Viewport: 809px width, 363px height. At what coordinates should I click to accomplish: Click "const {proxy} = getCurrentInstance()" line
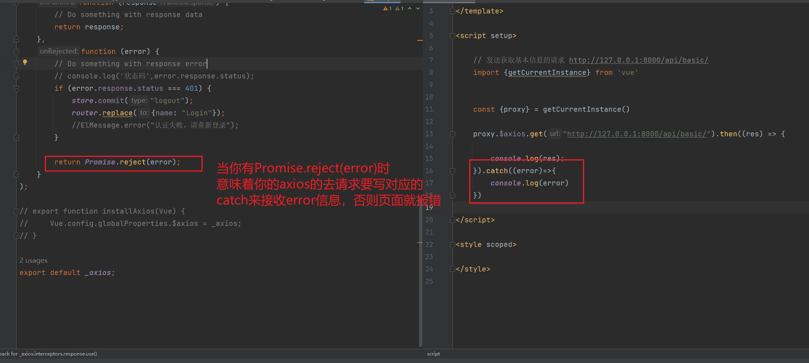coord(551,109)
